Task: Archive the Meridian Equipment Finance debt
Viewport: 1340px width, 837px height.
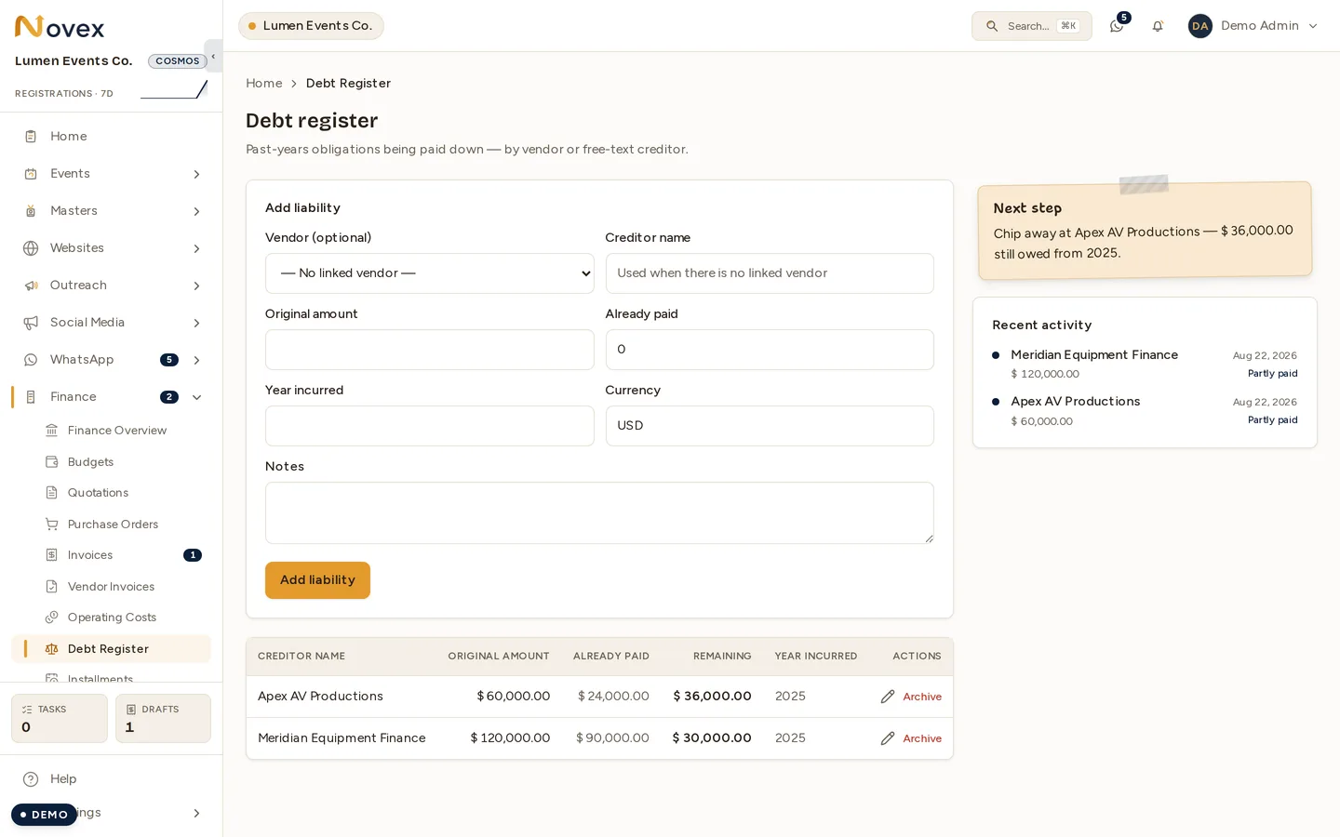Action: [922, 738]
